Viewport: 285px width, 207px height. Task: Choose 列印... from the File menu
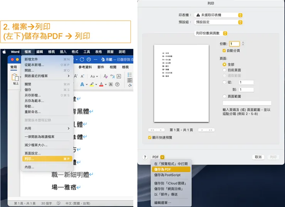(47, 159)
